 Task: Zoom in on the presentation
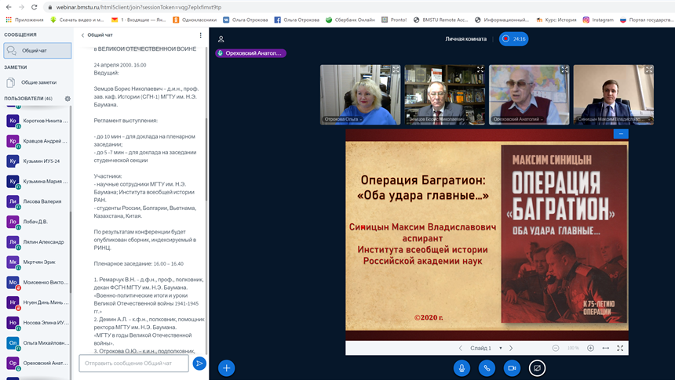click(x=590, y=348)
